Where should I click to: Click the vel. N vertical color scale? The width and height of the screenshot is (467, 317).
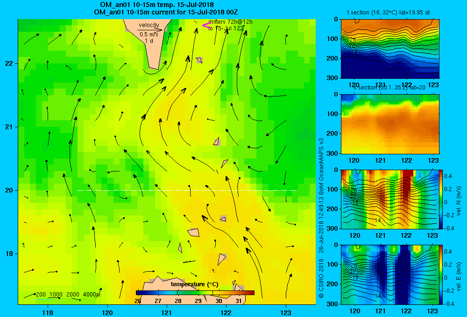pos(441,199)
